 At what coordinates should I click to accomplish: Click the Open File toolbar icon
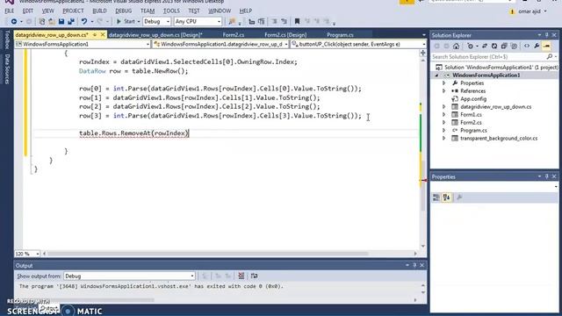52,21
